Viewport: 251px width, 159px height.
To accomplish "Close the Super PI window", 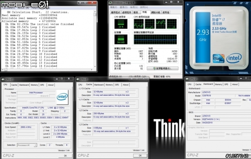I will (x=93, y=3).
